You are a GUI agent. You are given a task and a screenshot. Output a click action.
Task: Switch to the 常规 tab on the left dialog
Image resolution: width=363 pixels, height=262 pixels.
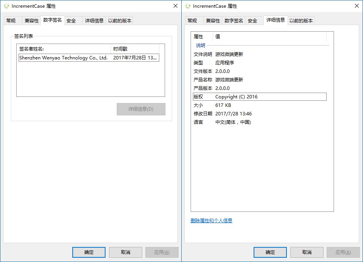12,20
